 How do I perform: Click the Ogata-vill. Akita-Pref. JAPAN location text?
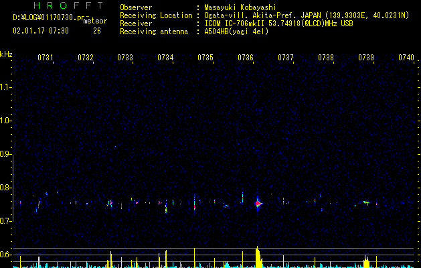click(307, 15)
